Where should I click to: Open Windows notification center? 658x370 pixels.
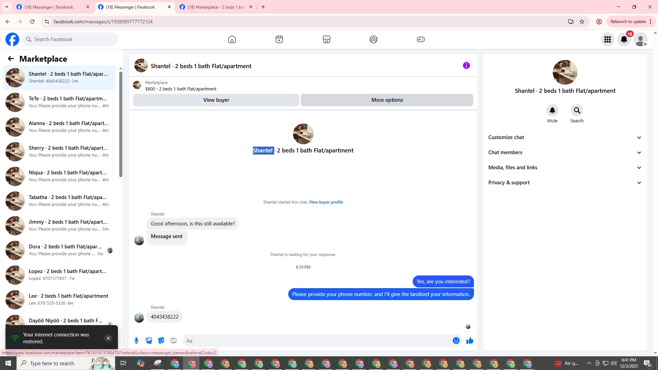pyautogui.click(x=647, y=363)
